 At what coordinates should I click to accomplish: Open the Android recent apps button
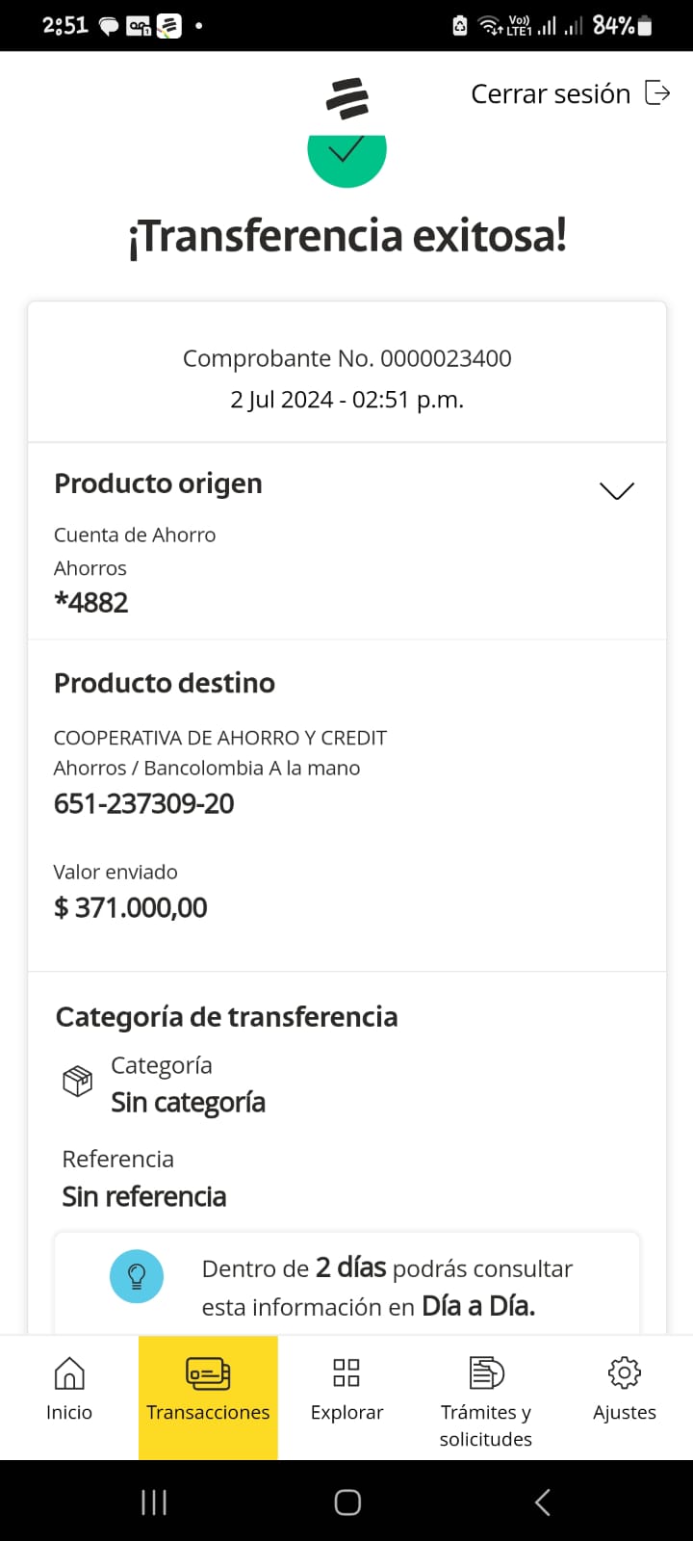(154, 1502)
